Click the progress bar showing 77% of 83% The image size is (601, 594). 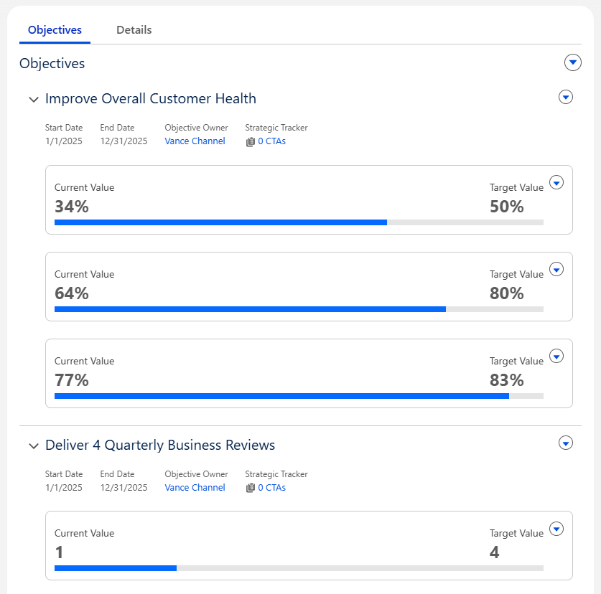[x=299, y=396]
